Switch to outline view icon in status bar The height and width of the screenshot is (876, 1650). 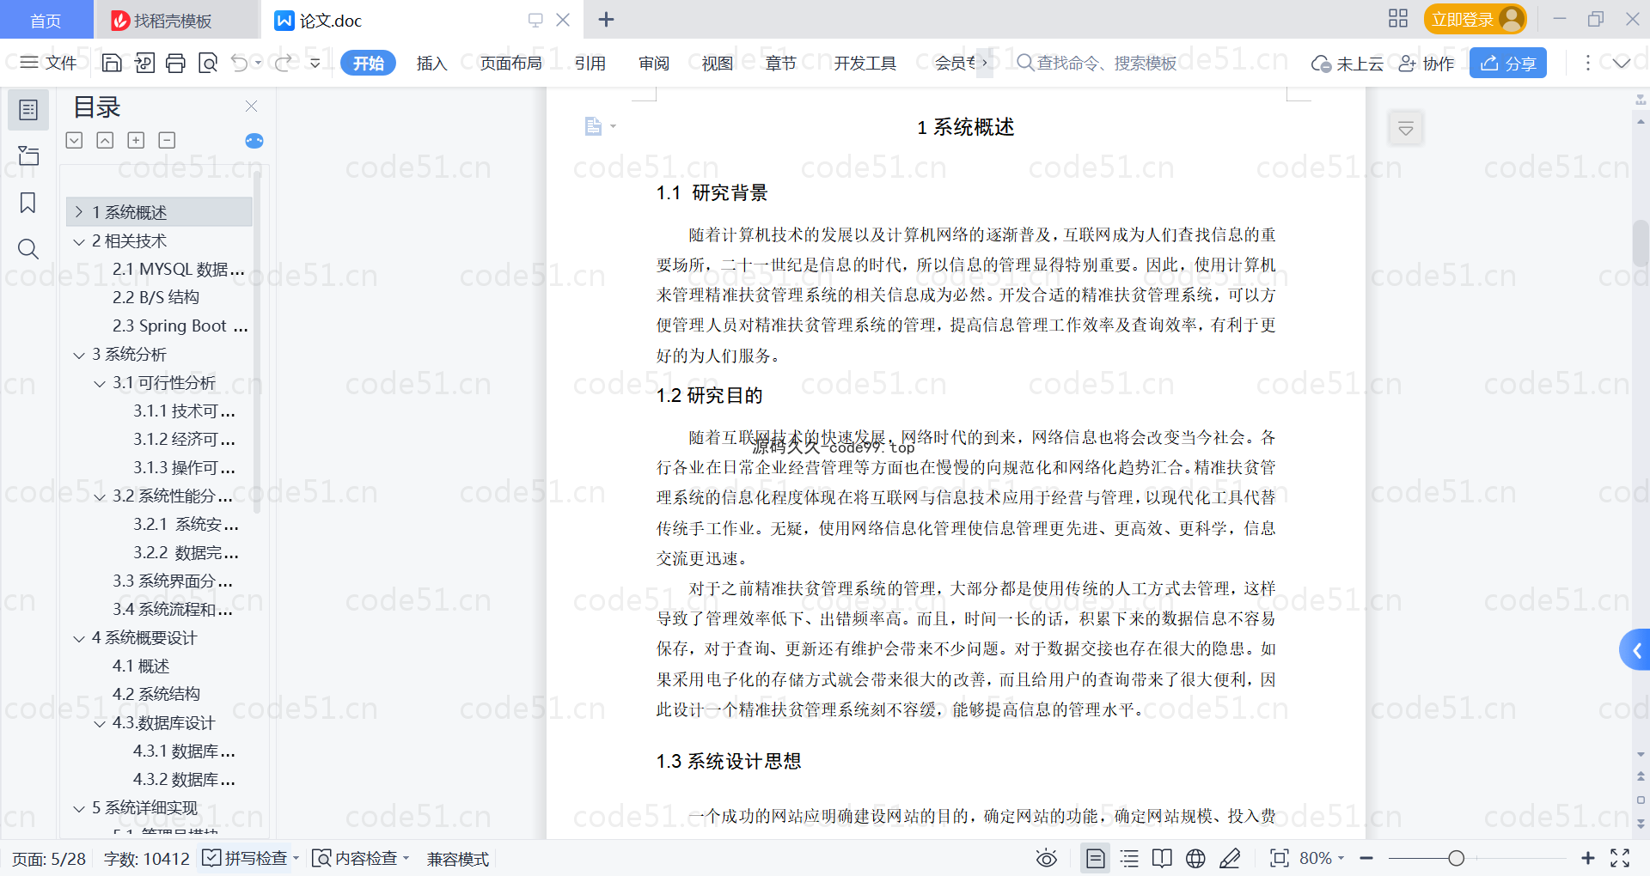coord(1129,858)
